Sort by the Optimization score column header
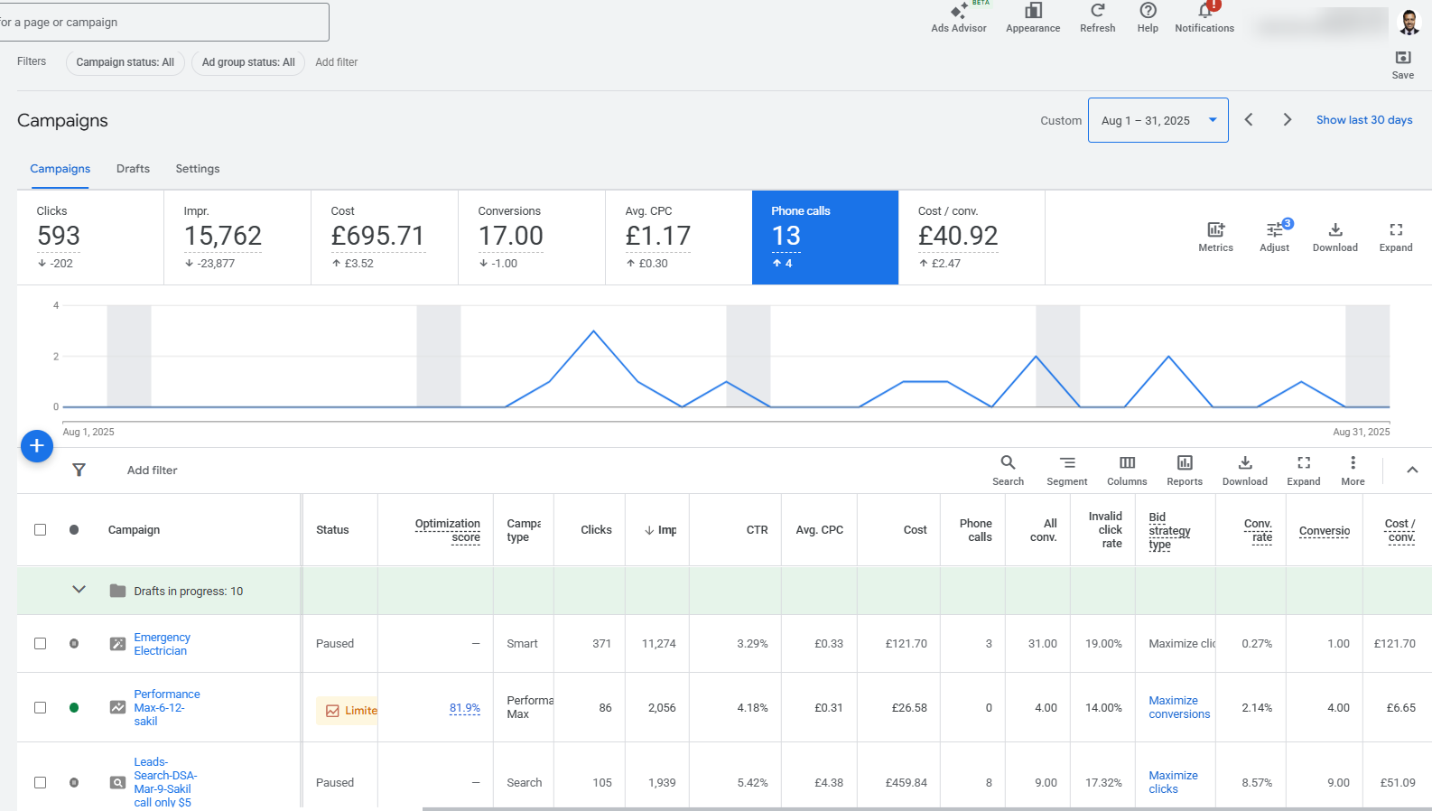The width and height of the screenshot is (1432, 811). (448, 530)
